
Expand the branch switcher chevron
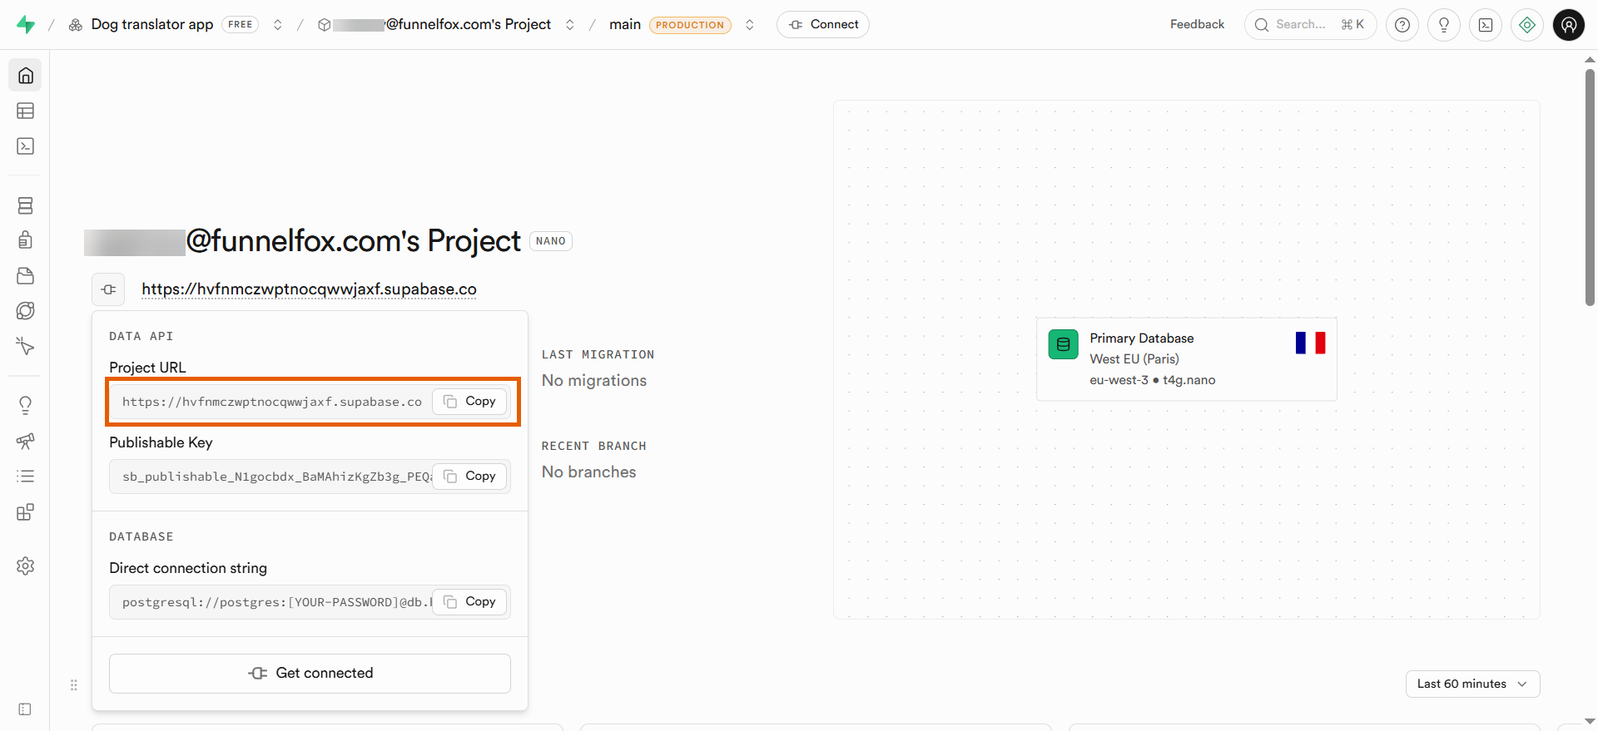(750, 25)
